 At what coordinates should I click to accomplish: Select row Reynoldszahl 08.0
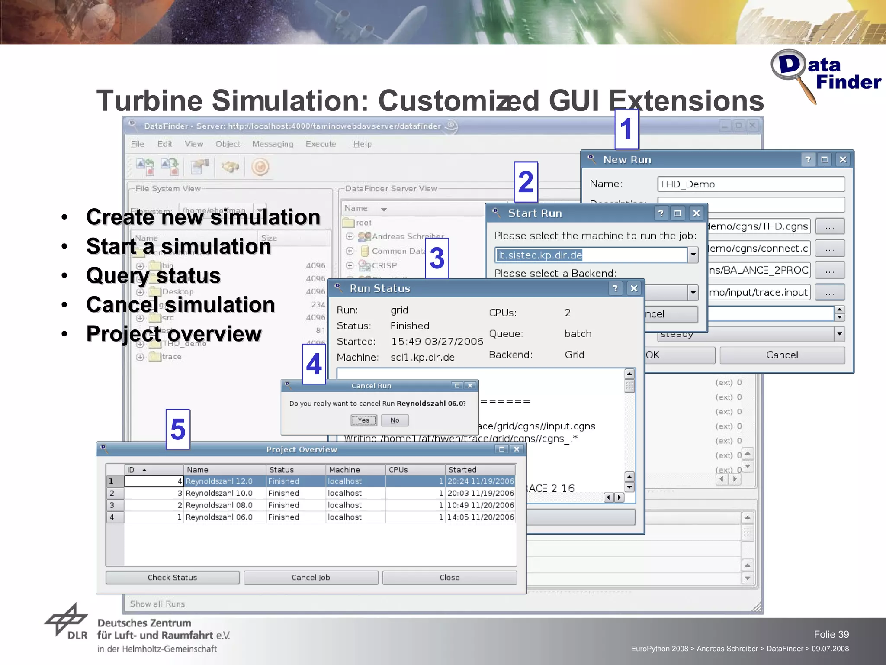[311, 505]
